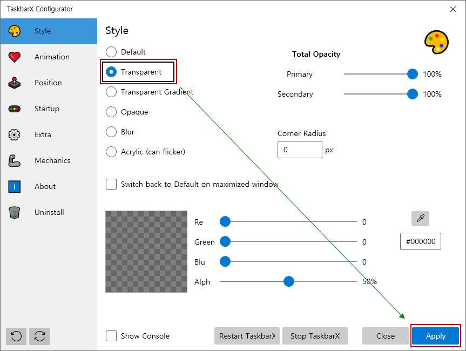The height and width of the screenshot is (351, 466).
Task: Switch to the Position tab
Action: click(49, 83)
